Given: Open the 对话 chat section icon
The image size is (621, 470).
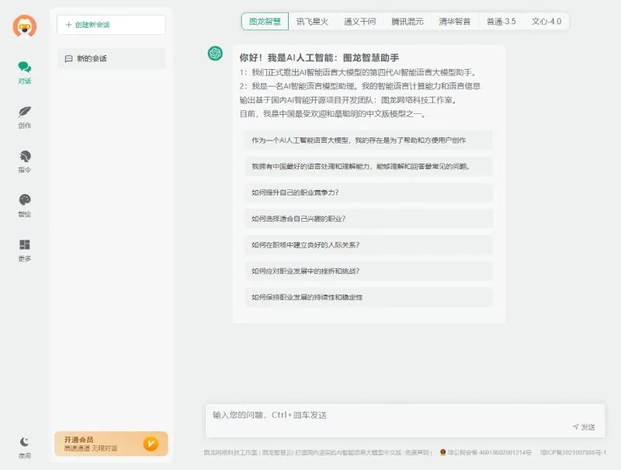Looking at the screenshot, I should (25, 67).
